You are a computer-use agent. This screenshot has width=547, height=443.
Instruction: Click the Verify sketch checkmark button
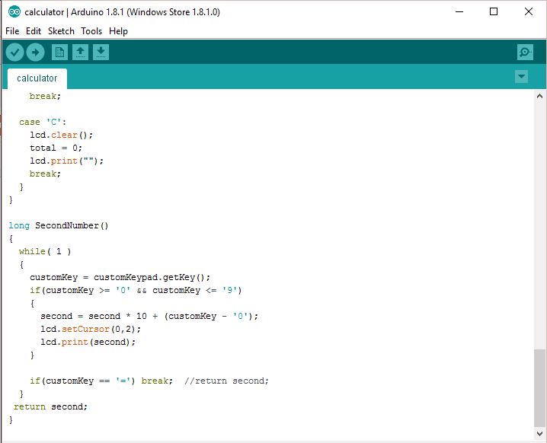[14, 53]
